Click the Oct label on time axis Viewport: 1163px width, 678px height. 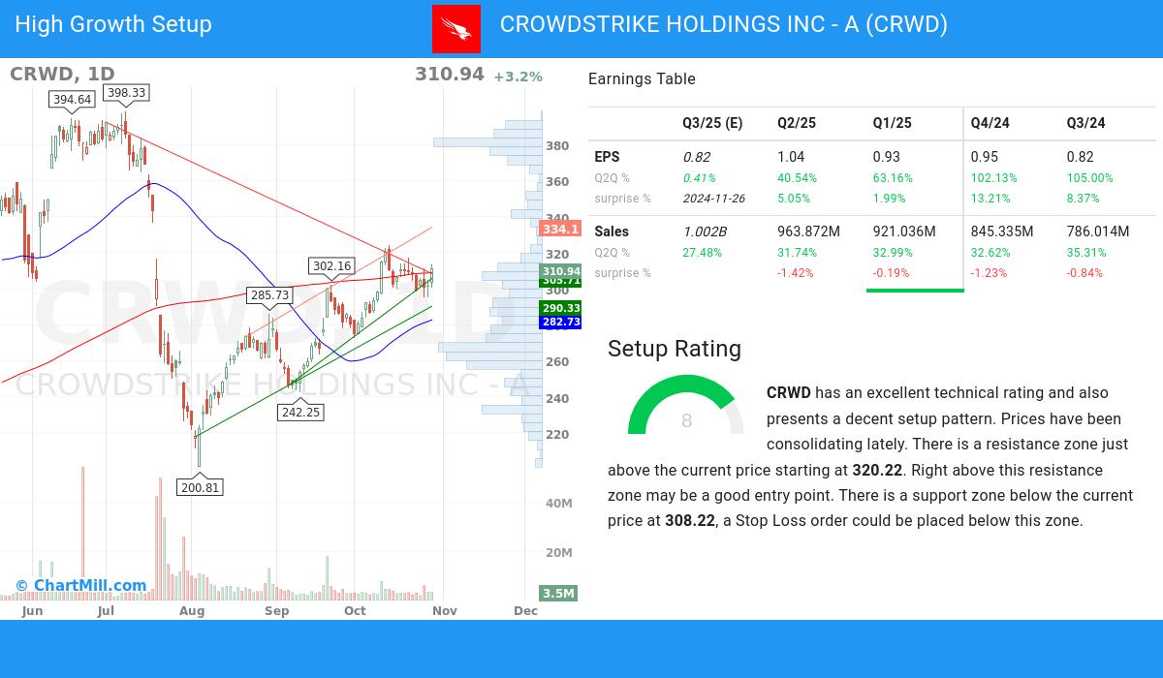pyautogui.click(x=355, y=611)
